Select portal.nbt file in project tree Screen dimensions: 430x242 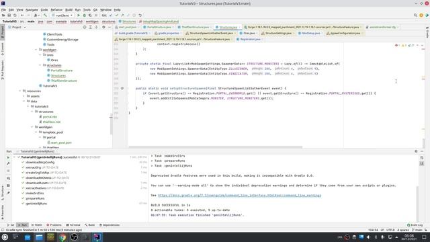tap(50, 117)
